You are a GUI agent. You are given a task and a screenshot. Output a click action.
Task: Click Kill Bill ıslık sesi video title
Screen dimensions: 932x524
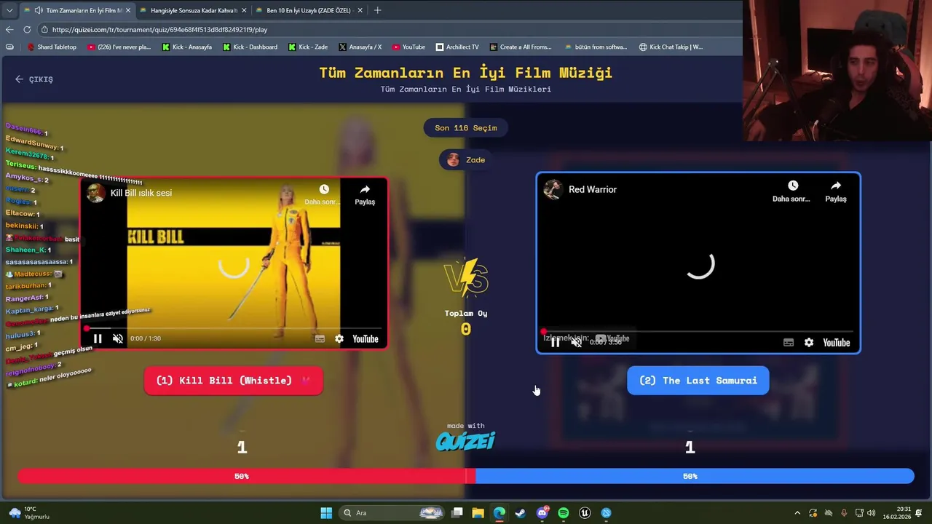(x=141, y=193)
